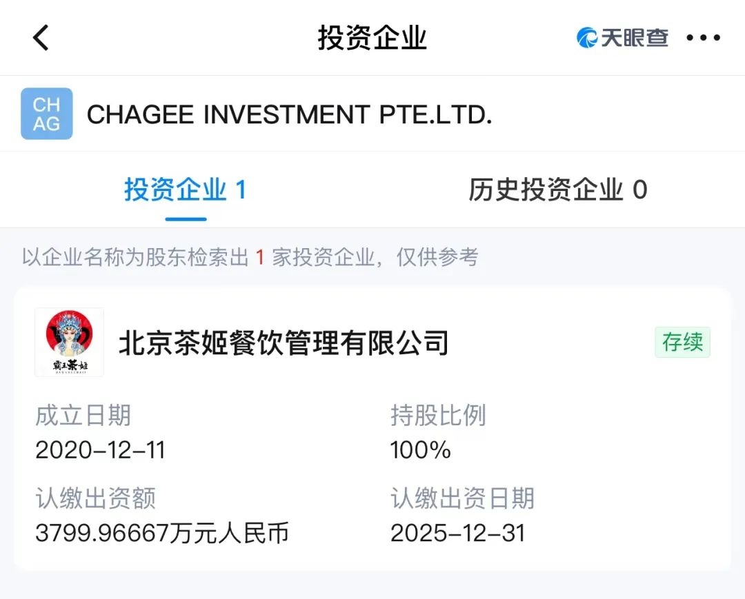Screen dimensions: 745x599
Task: Tap the 投资企业 page title
Action: point(372,38)
